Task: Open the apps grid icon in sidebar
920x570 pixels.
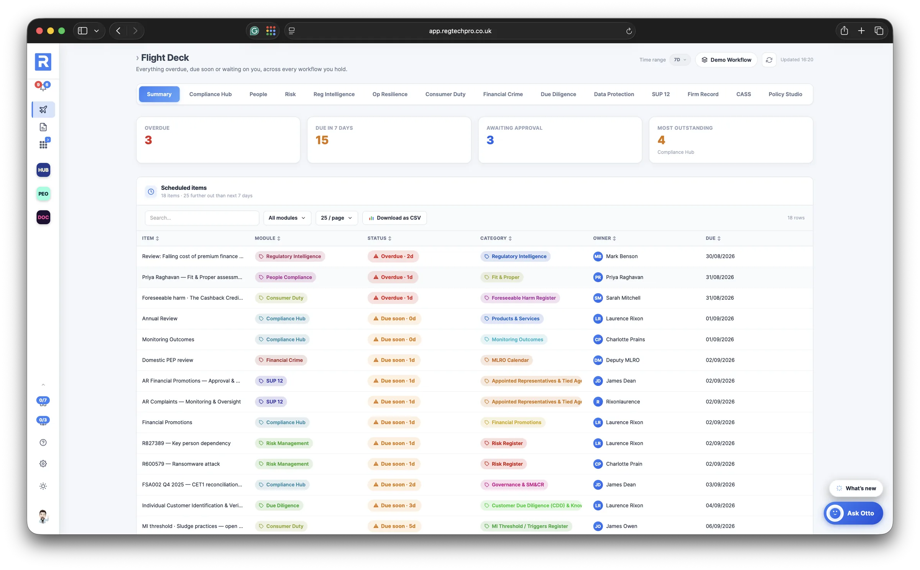Action: click(x=43, y=145)
